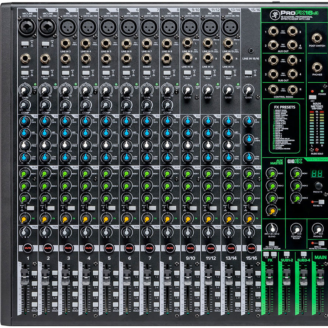
Task: Click the channel 5 HI EQ knob
Action: point(106,121)
